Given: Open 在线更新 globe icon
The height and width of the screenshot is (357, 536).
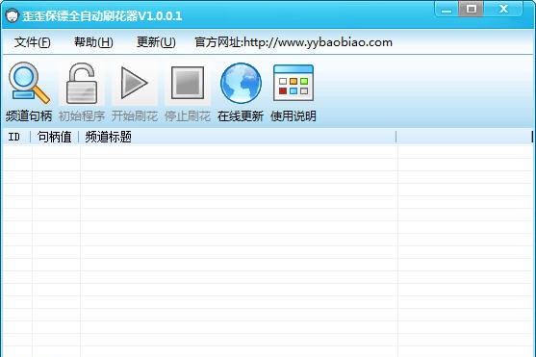Looking at the screenshot, I should [241, 83].
